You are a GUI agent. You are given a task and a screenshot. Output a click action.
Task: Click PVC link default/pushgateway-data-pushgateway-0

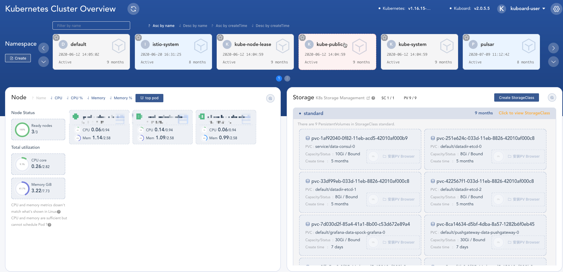[480, 233]
